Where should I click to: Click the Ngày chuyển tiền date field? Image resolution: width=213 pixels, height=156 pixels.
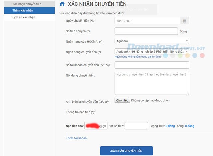pyautogui.click(x=148, y=21)
